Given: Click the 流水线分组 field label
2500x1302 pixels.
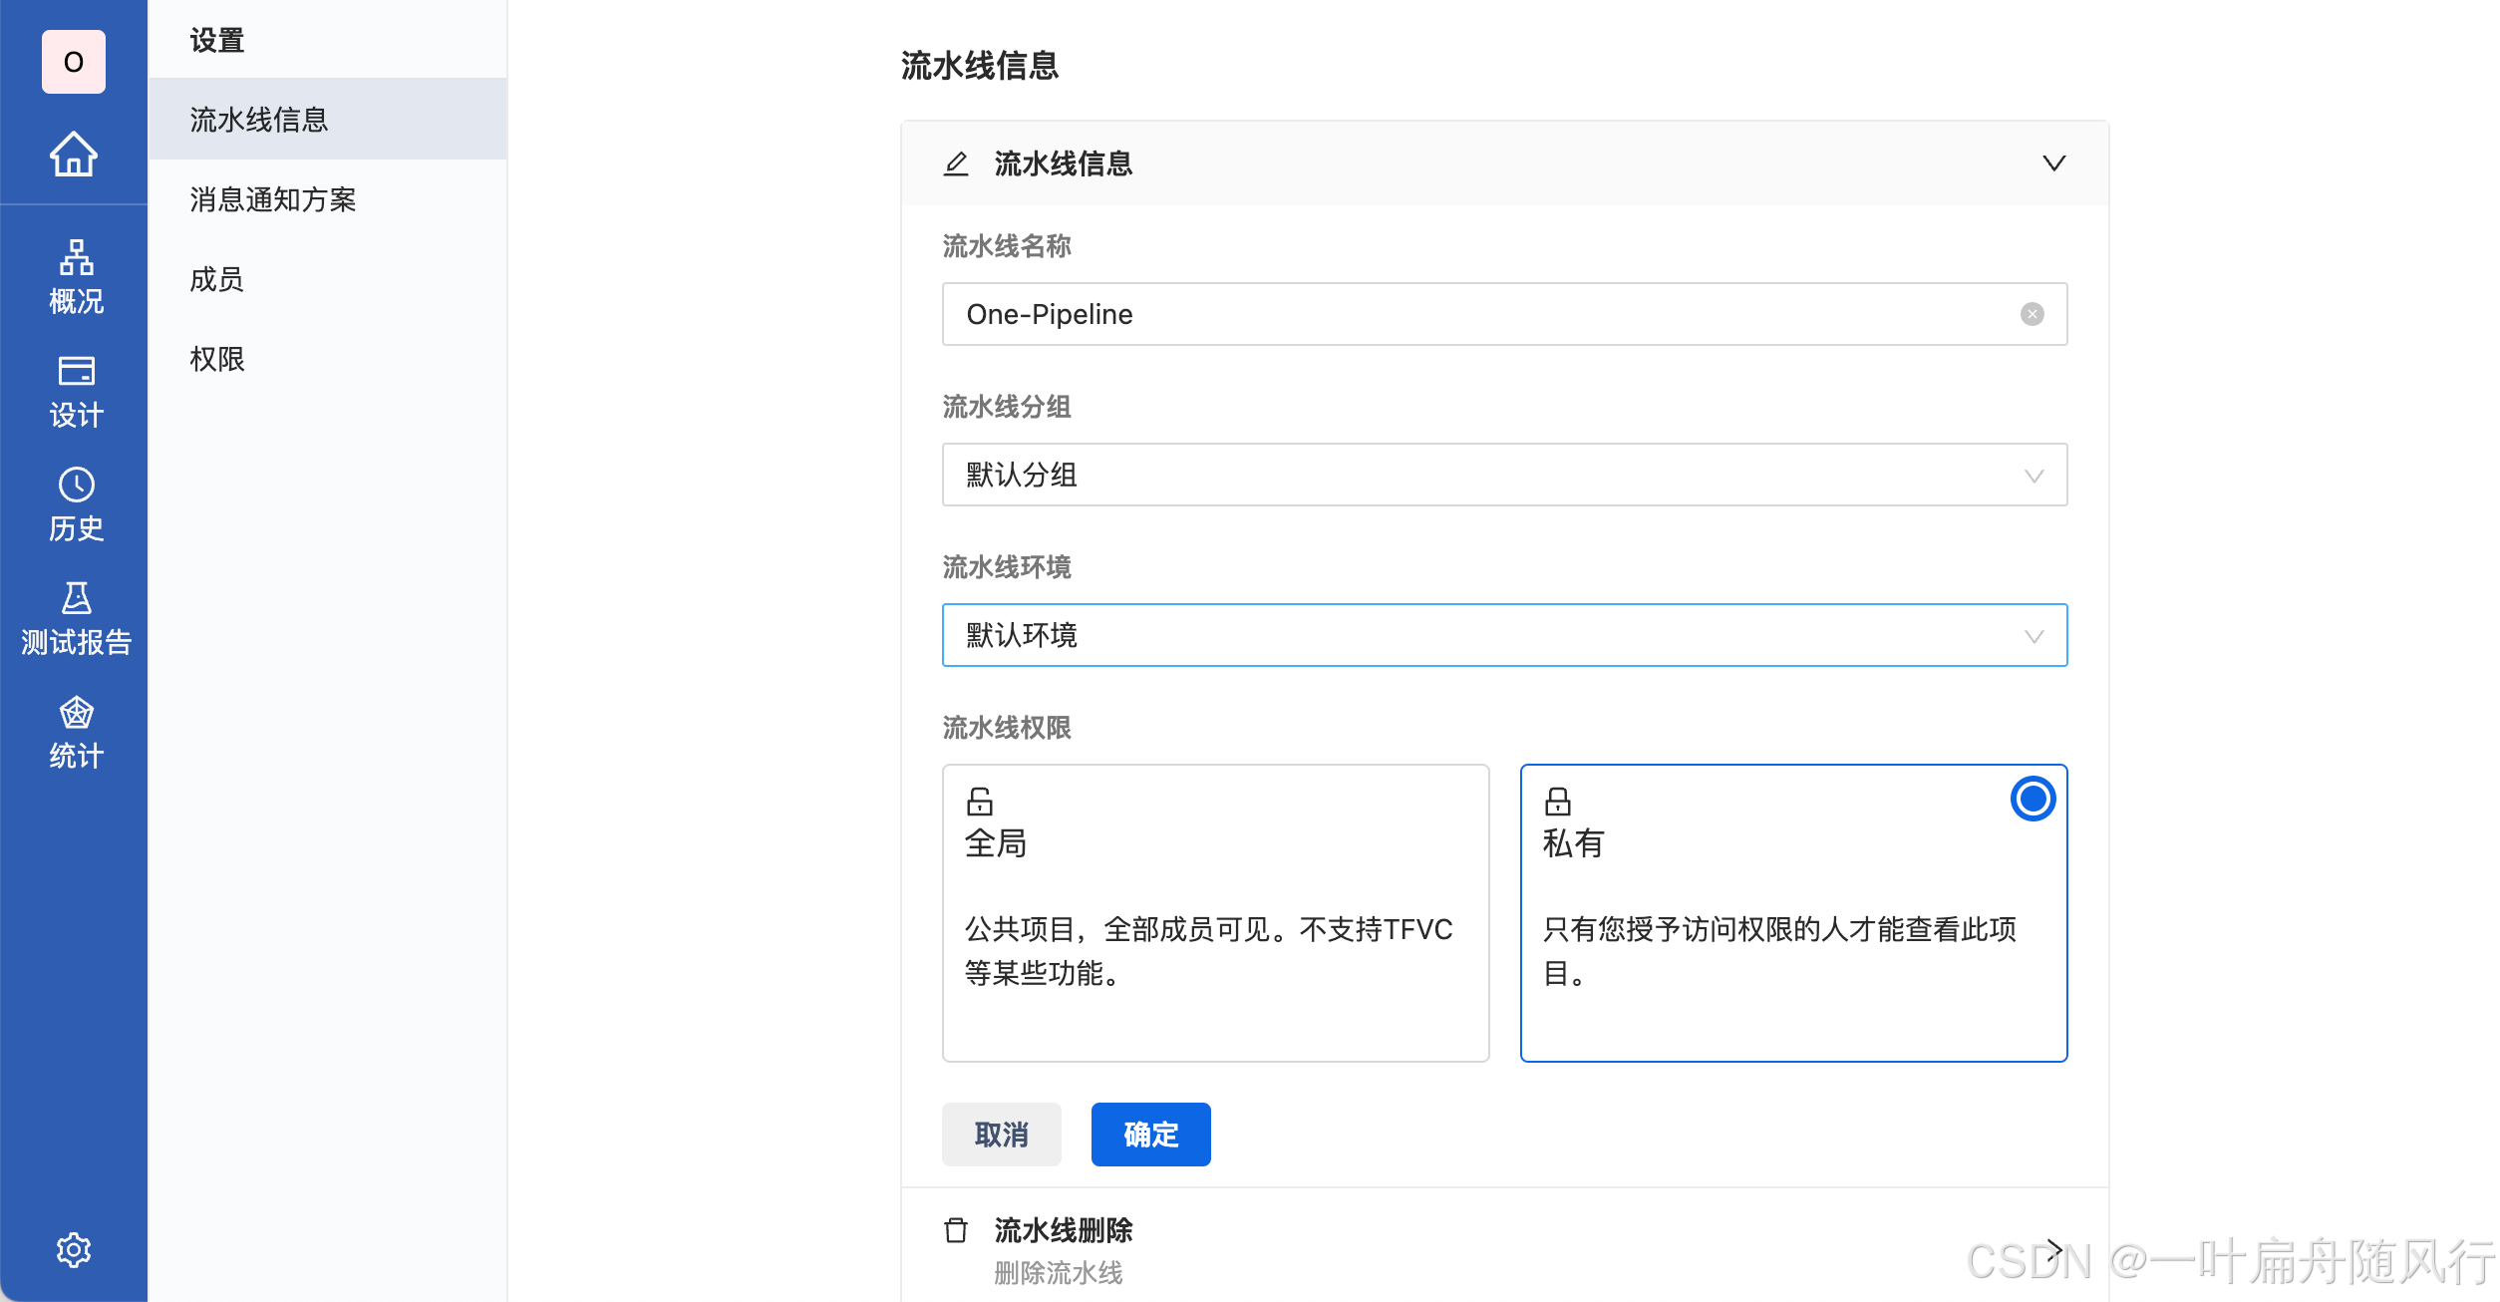Looking at the screenshot, I should pyautogui.click(x=1007, y=407).
